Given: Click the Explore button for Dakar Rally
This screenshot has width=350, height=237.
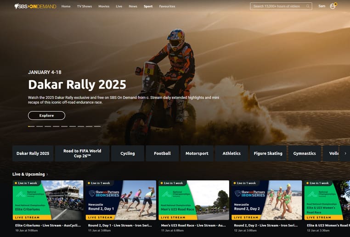Looking at the screenshot, I should click(47, 116).
